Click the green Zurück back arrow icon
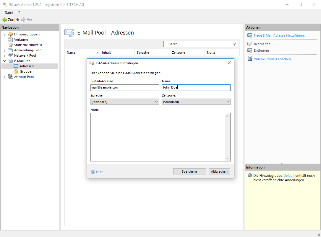The height and width of the screenshot is (237, 321). (4, 20)
